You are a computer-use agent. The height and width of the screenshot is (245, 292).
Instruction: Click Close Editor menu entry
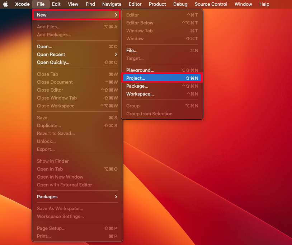77,90
